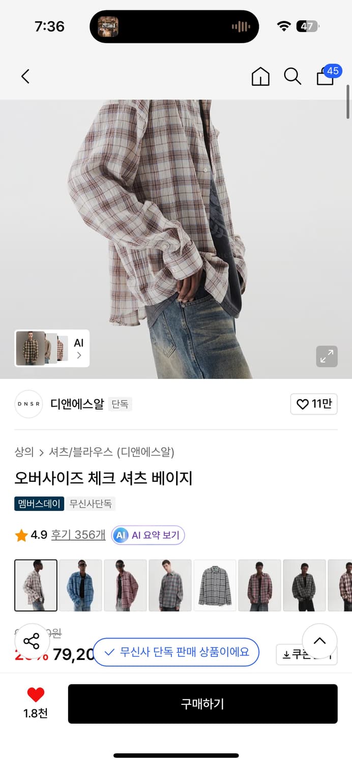Open the 후기 356개 reviews link
The image size is (352, 765).
(x=78, y=535)
